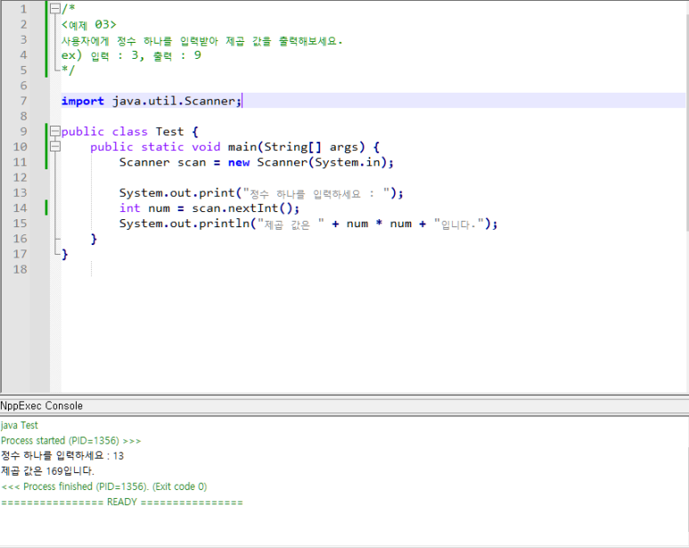Click the closing brace on line 17

pyautogui.click(x=65, y=254)
